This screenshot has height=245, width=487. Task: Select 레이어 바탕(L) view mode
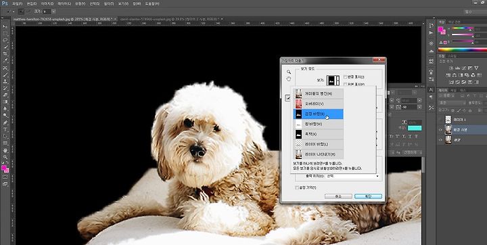point(319,144)
